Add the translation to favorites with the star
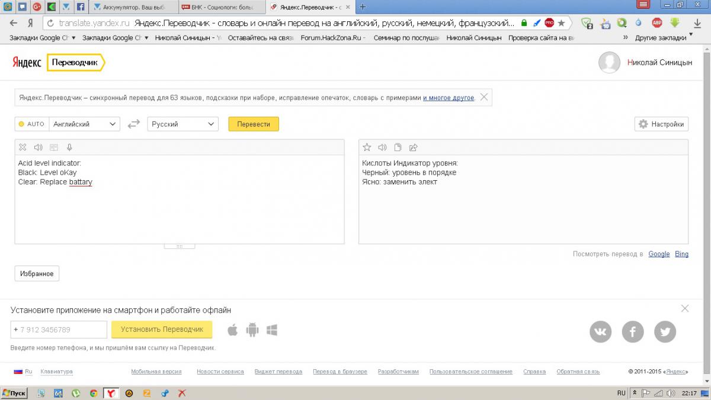The height and width of the screenshot is (400, 711). pos(367,147)
